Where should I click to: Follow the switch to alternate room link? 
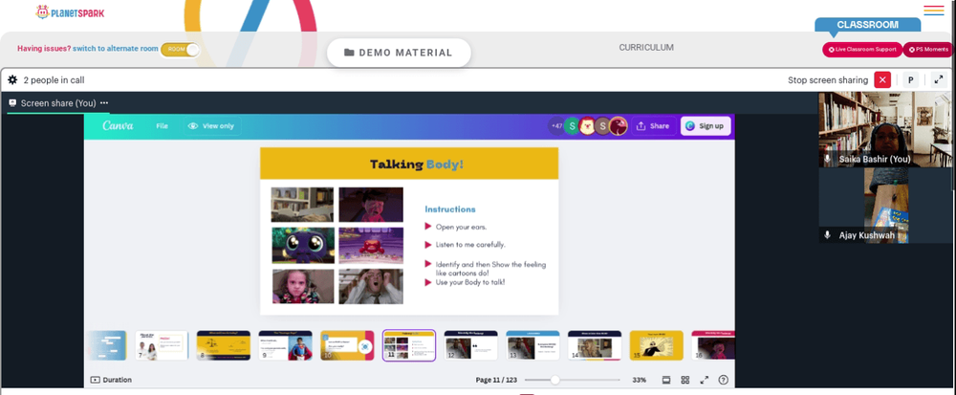(x=116, y=48)
